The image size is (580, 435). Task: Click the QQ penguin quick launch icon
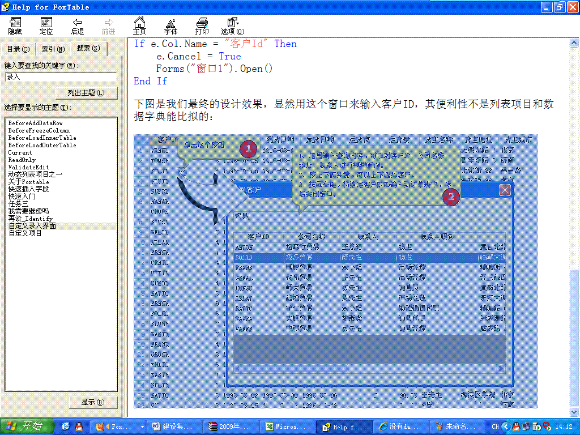(x=79, y=427)
